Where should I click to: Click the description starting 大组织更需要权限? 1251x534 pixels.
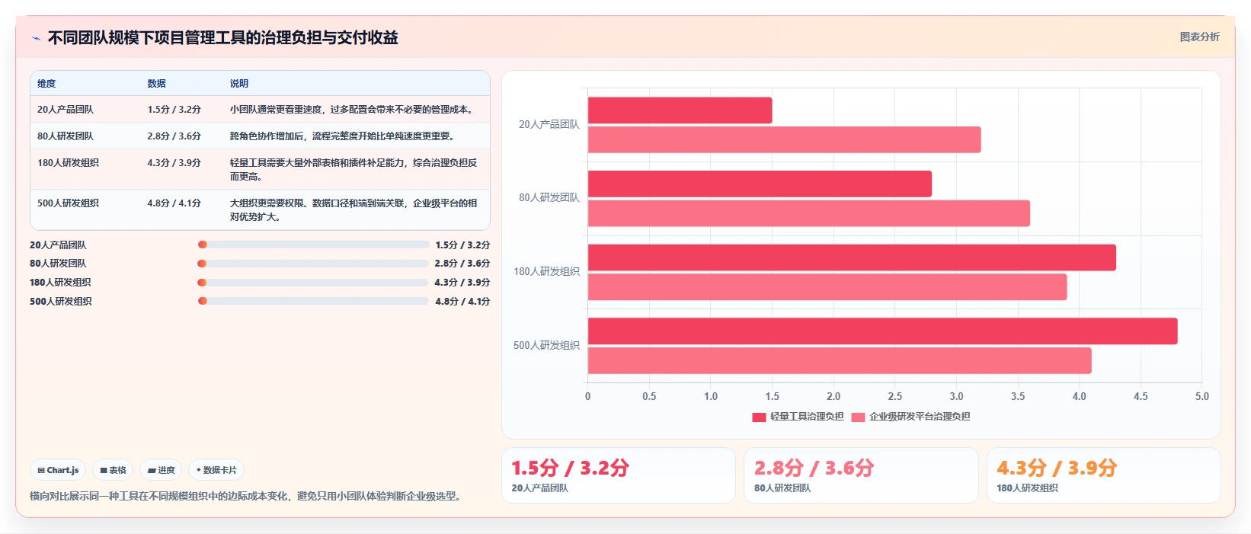coord(354,210)
